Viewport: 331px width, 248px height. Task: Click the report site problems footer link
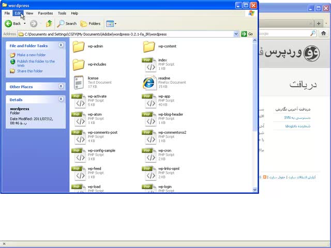(x=302, y=177)
